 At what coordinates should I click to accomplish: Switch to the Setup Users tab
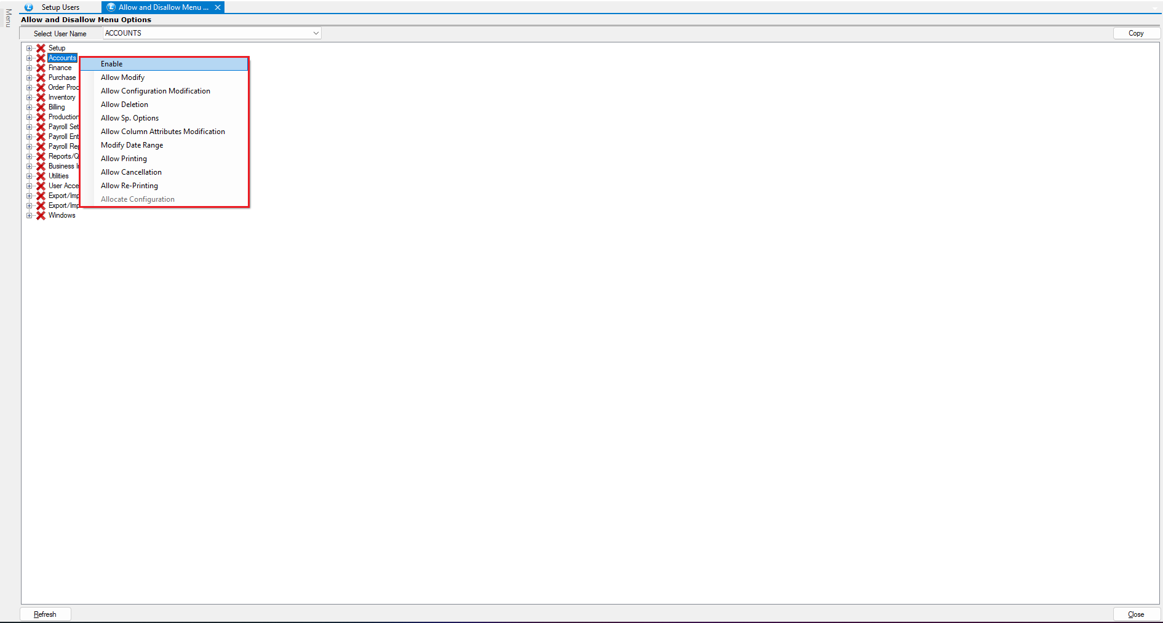click(60, 7)
